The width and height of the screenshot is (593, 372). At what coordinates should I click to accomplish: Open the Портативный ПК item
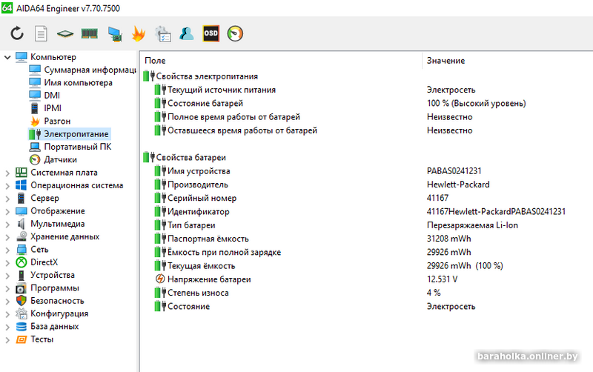click(78, 147)
